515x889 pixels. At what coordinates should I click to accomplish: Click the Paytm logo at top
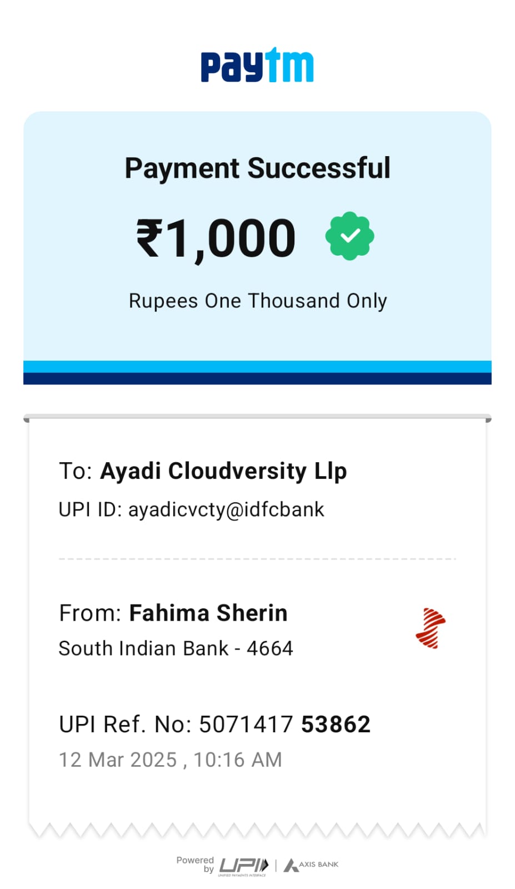(x=257, y=66)
